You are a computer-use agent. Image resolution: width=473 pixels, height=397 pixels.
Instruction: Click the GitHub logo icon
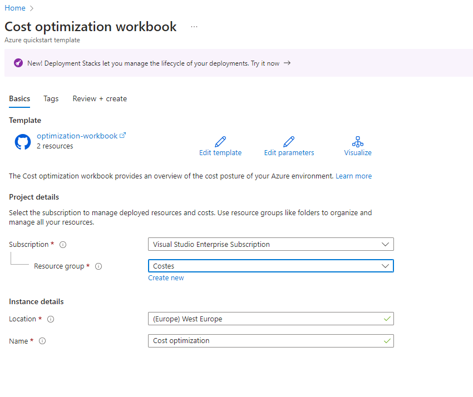23,142
